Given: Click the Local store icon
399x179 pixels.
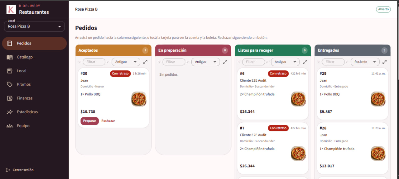Looking at the screenshot, I should (x=10, y=71).
